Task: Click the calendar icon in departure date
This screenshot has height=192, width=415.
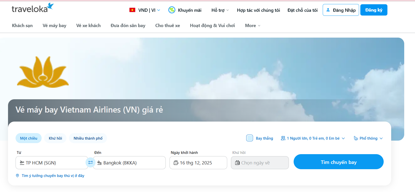Action: 176,163
